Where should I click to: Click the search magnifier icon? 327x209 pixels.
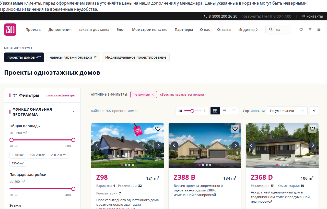point(271,30)
